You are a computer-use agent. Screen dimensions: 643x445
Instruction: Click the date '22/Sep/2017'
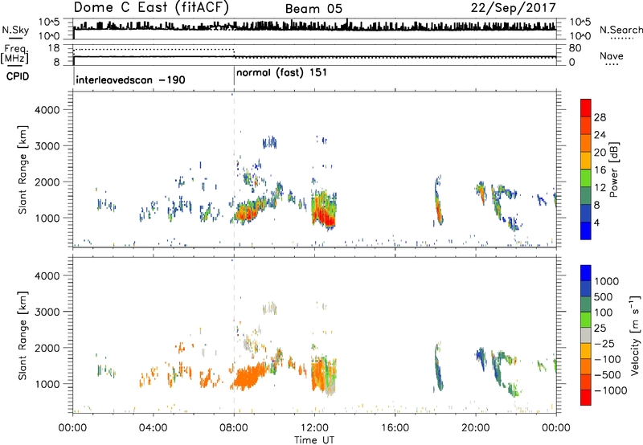point(513,8)
